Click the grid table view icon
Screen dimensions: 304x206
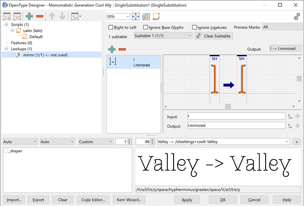point(146,17)
